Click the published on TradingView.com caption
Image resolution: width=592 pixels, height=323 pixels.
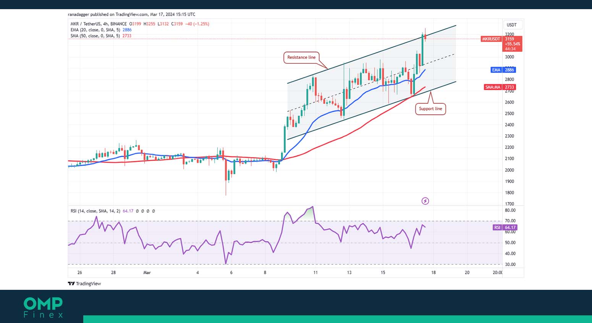coord(131,14)
